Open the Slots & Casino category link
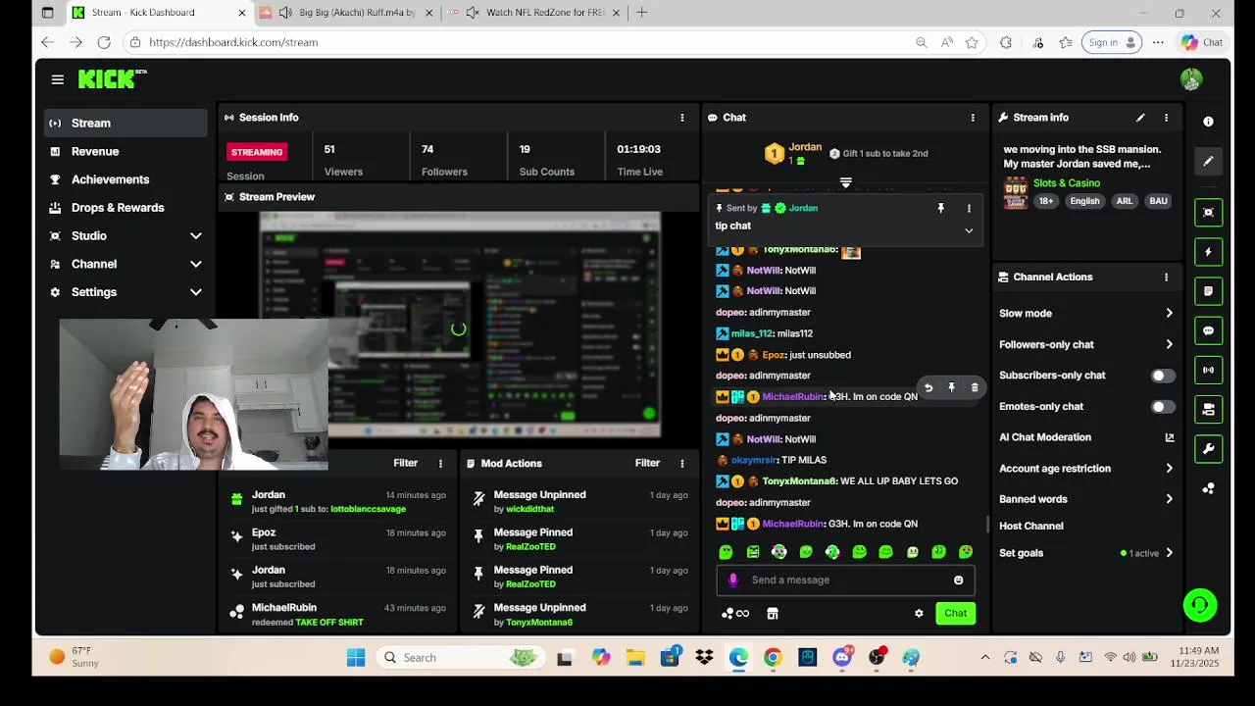The height and width of the screenshot is (706, 1255). click(x=1067, y=183)
